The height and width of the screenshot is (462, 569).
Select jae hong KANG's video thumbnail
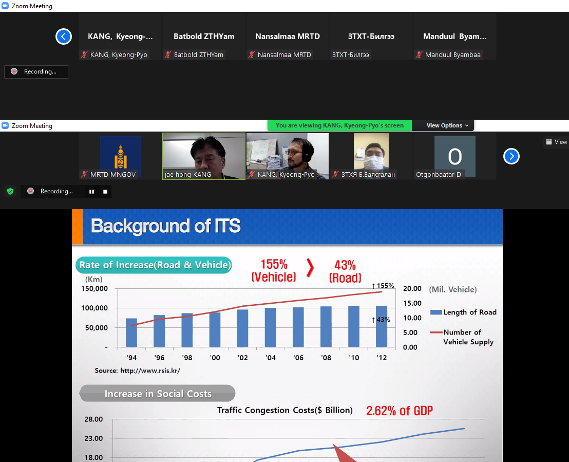204,156
